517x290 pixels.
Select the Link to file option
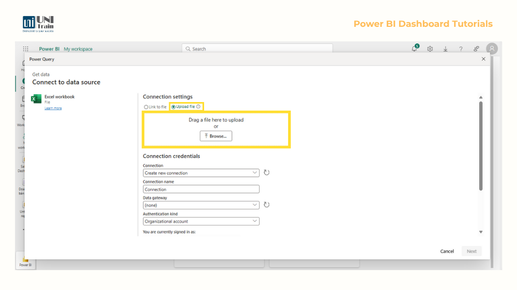tap(155, 107)
